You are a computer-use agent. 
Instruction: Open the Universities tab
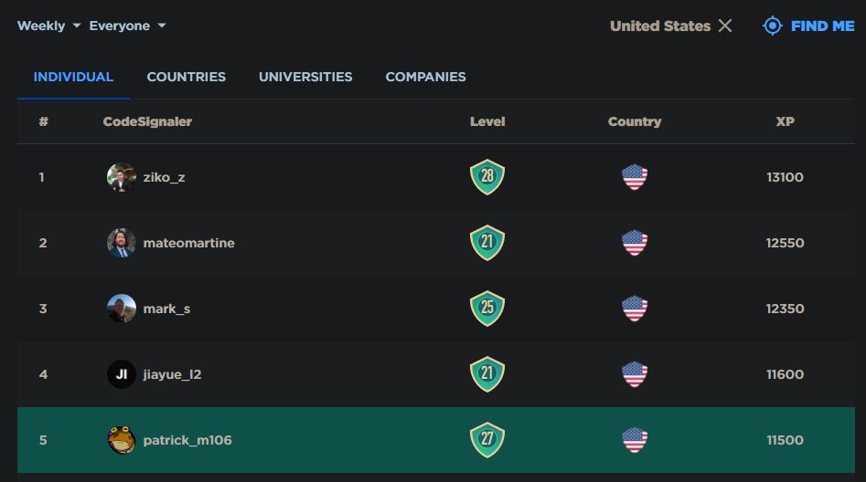click(x=305, y=77)
